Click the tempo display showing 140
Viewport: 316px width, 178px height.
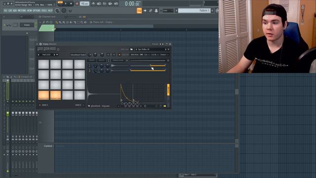84,3
